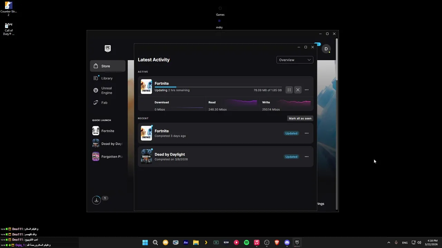Click 'Completed 3 days ago' text
The height and width of the screenshot is (248, 442).
[x=170, y=136]
